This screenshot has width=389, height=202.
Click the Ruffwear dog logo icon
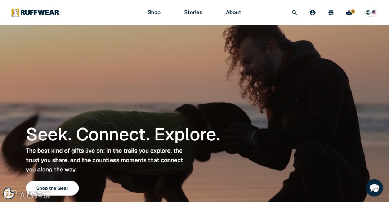click(x=15, y=13)
